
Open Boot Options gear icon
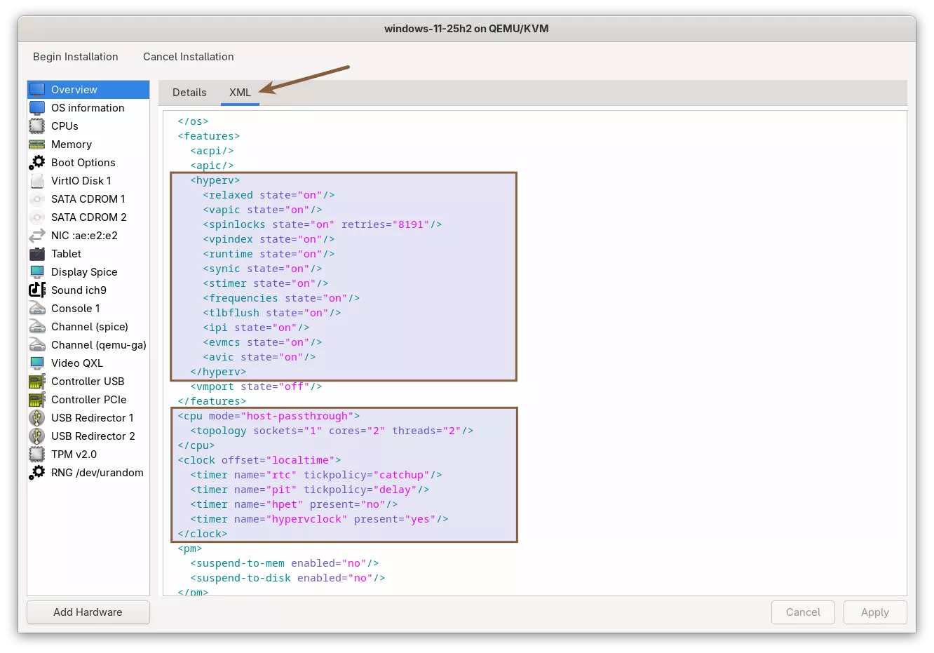pyautogui.click(x=37, y=163)
